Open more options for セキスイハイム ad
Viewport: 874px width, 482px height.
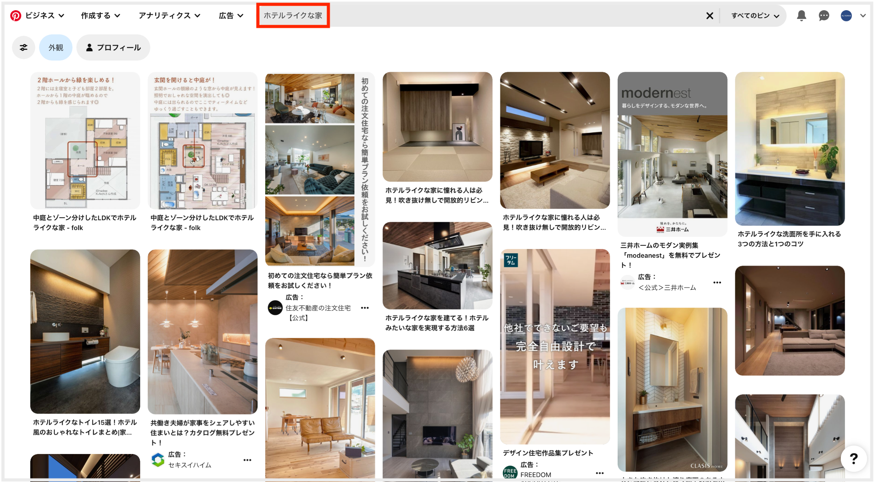[247, 460]
